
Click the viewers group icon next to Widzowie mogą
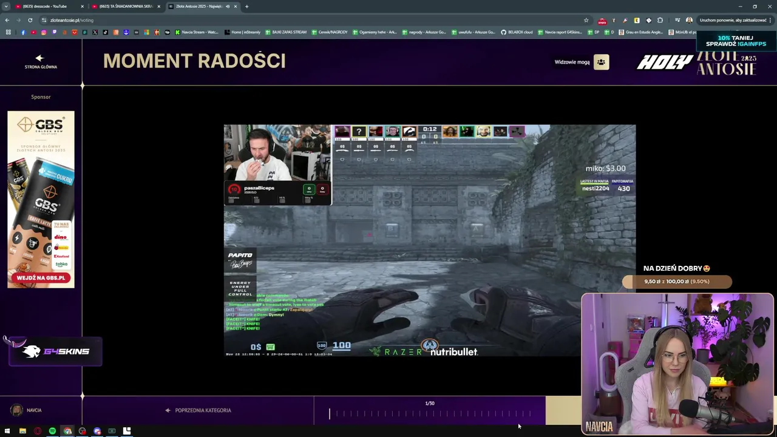point(601,62)
